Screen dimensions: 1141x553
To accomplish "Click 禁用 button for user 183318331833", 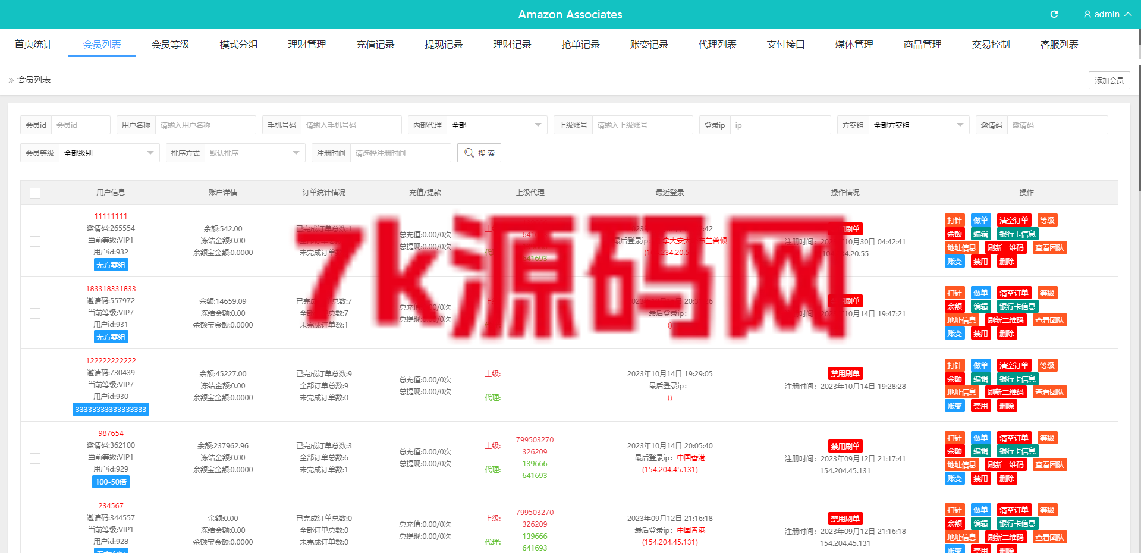I will 980,334.
